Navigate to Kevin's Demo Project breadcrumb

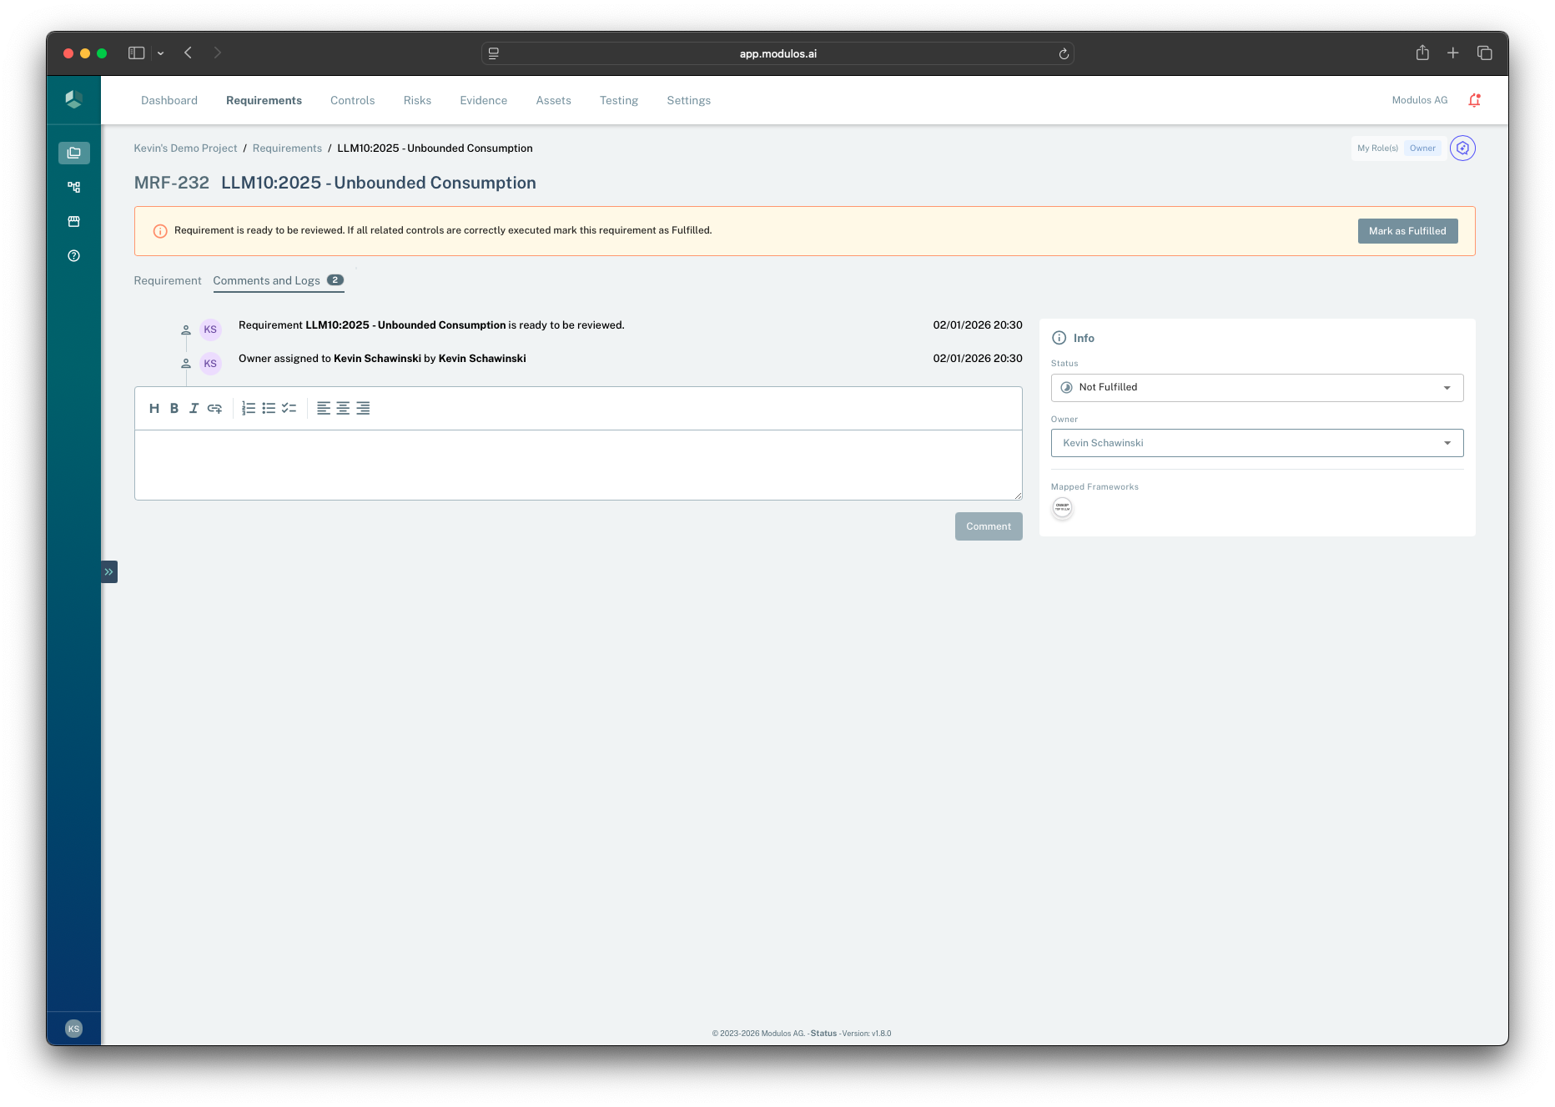click(185, 148)
